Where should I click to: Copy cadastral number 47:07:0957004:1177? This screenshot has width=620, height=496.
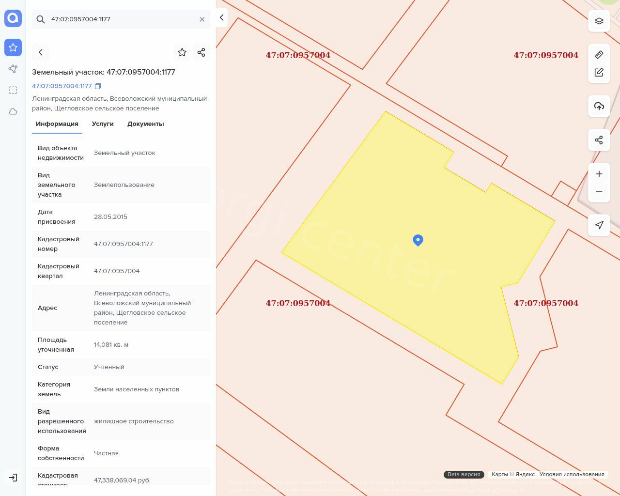[98, 86]
